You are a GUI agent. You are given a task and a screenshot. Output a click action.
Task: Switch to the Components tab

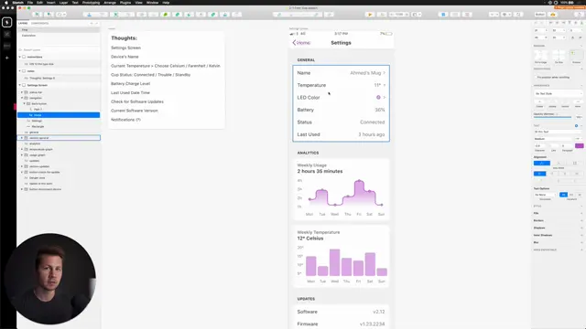tap(39, 23)
